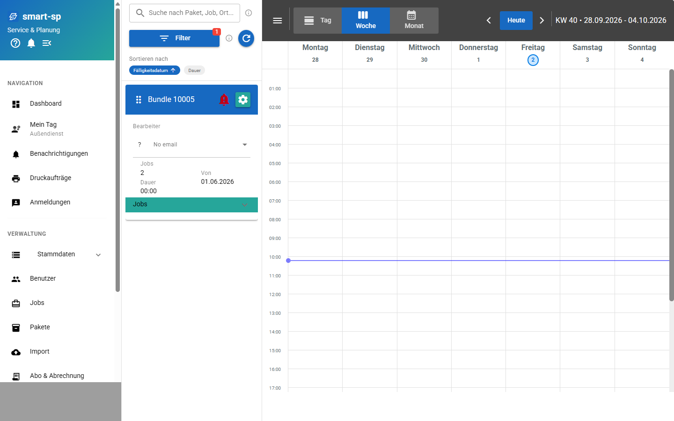
Task: Open the help question mark icon
Action: point(15,43)
